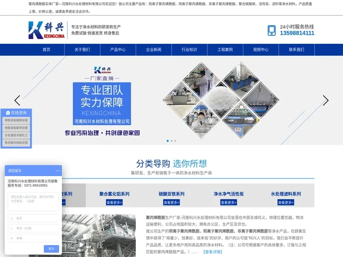Image resolution: width=343 pixels, height=257 pixels.
Task: Submit the message with 提交 button
Action: click(x=51, y=249)
